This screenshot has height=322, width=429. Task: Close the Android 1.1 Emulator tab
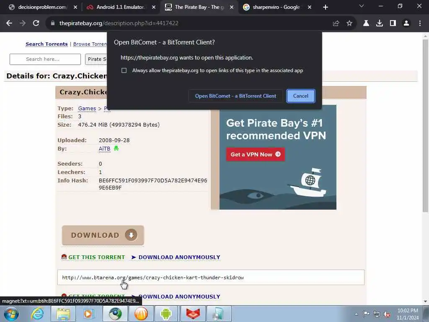pos(154,8)
